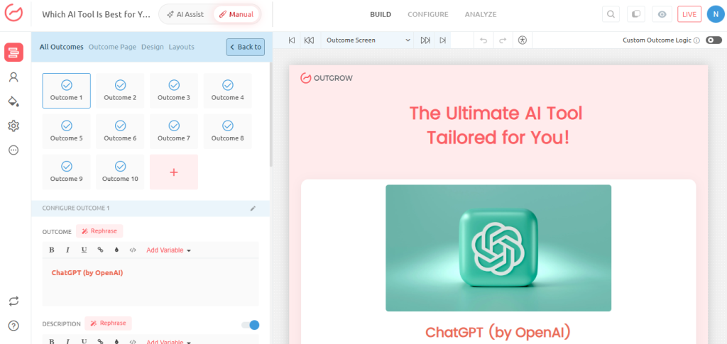
Task: Open Add Variable dropdown in Description editor
Action: [169, 342]
